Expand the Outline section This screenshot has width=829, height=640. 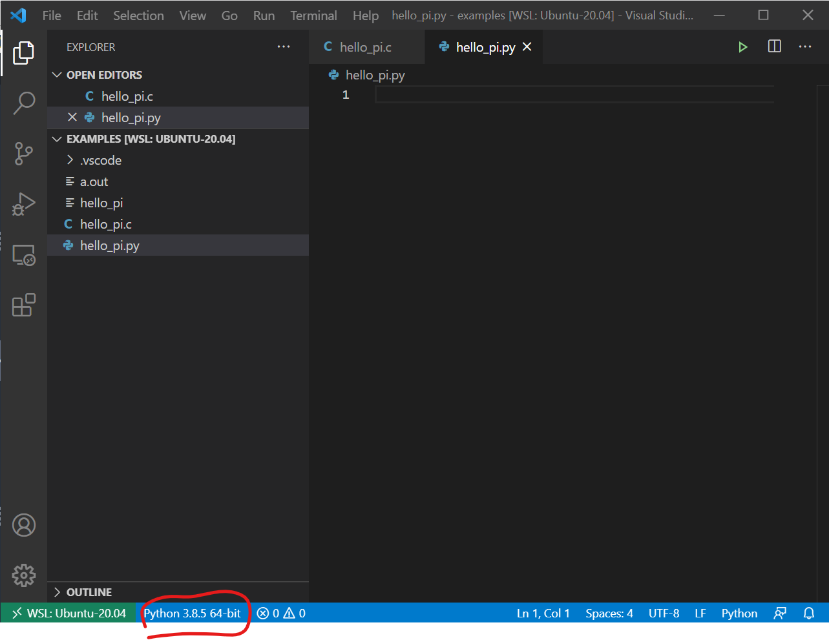178,592
